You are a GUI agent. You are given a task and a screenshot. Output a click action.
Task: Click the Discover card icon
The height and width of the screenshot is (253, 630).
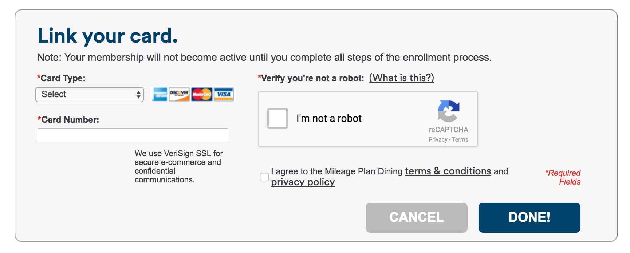(x=179, y=94)
